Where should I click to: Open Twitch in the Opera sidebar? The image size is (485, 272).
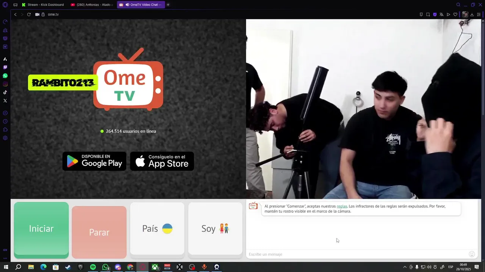coord(5,67)
